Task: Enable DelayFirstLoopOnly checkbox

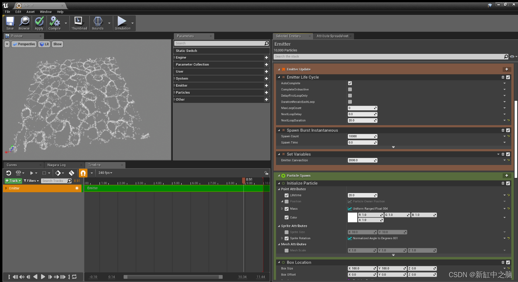Action: pos(350,96)
